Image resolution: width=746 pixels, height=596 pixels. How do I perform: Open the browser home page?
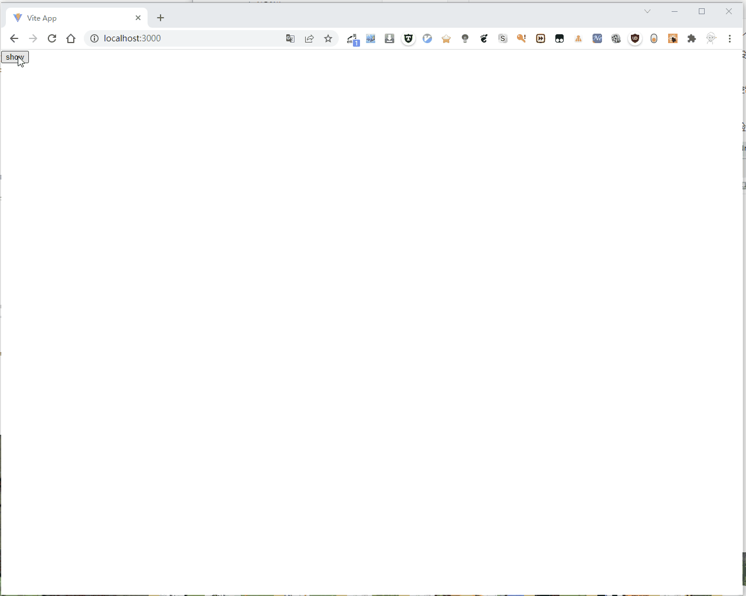point(71,38)
